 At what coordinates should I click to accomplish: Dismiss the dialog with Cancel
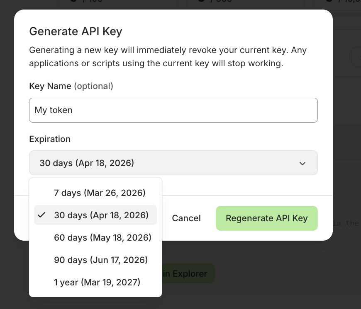[186, 218]
